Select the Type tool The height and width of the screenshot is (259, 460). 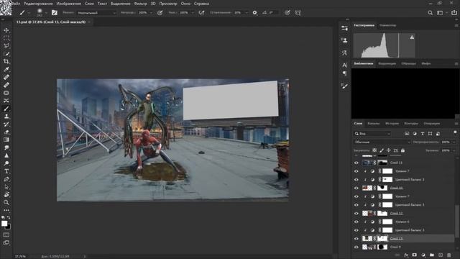click(6, 171)
